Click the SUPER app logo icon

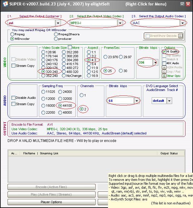[x=5, y=4]
